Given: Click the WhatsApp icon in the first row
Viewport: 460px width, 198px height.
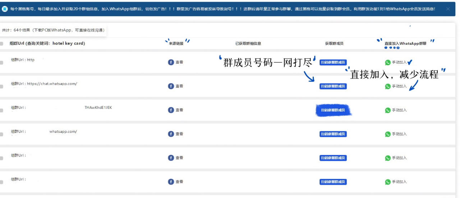Looking at the screenshot, I should tap(388, 62).
